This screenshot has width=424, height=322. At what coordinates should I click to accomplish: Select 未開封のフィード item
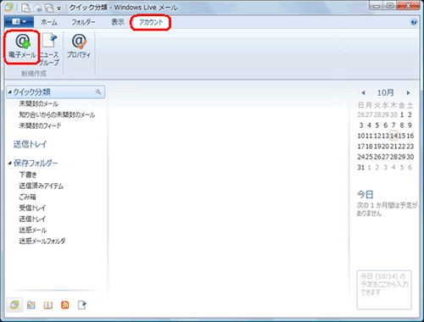pos(40,125)
